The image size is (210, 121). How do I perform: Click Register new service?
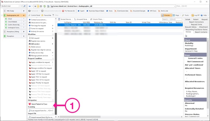pos(38,41)
